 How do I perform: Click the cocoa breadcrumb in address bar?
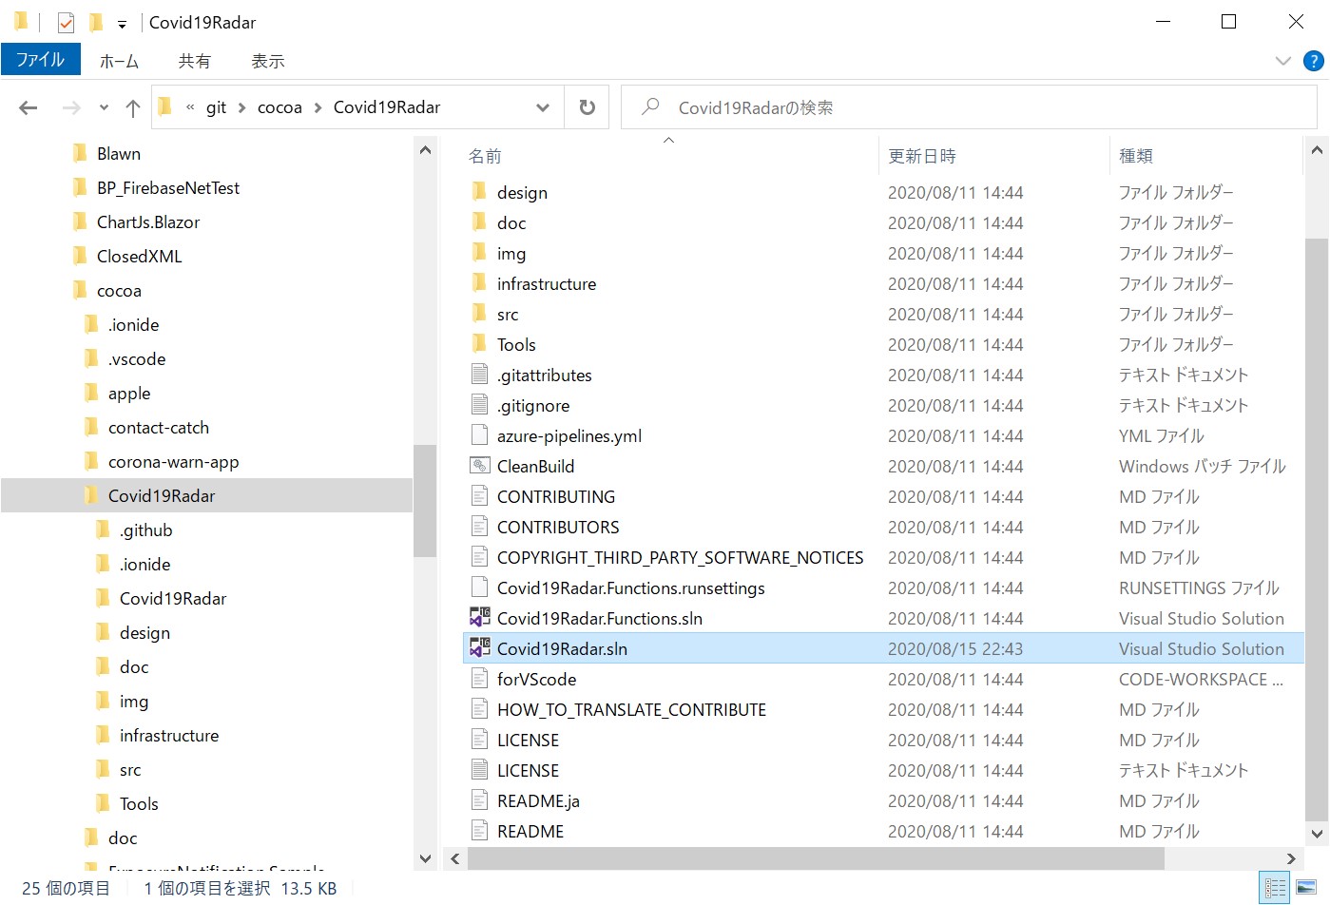coord(279,107)
